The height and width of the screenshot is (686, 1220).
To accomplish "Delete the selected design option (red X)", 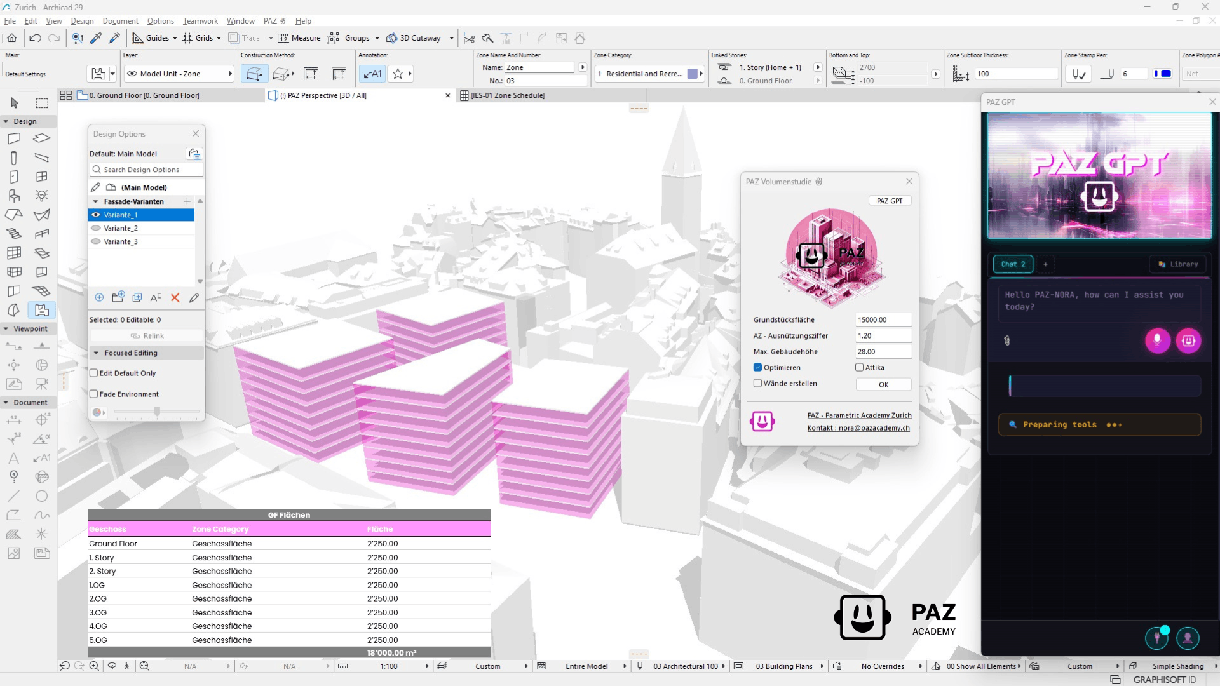I will click(x=175, y=297).
